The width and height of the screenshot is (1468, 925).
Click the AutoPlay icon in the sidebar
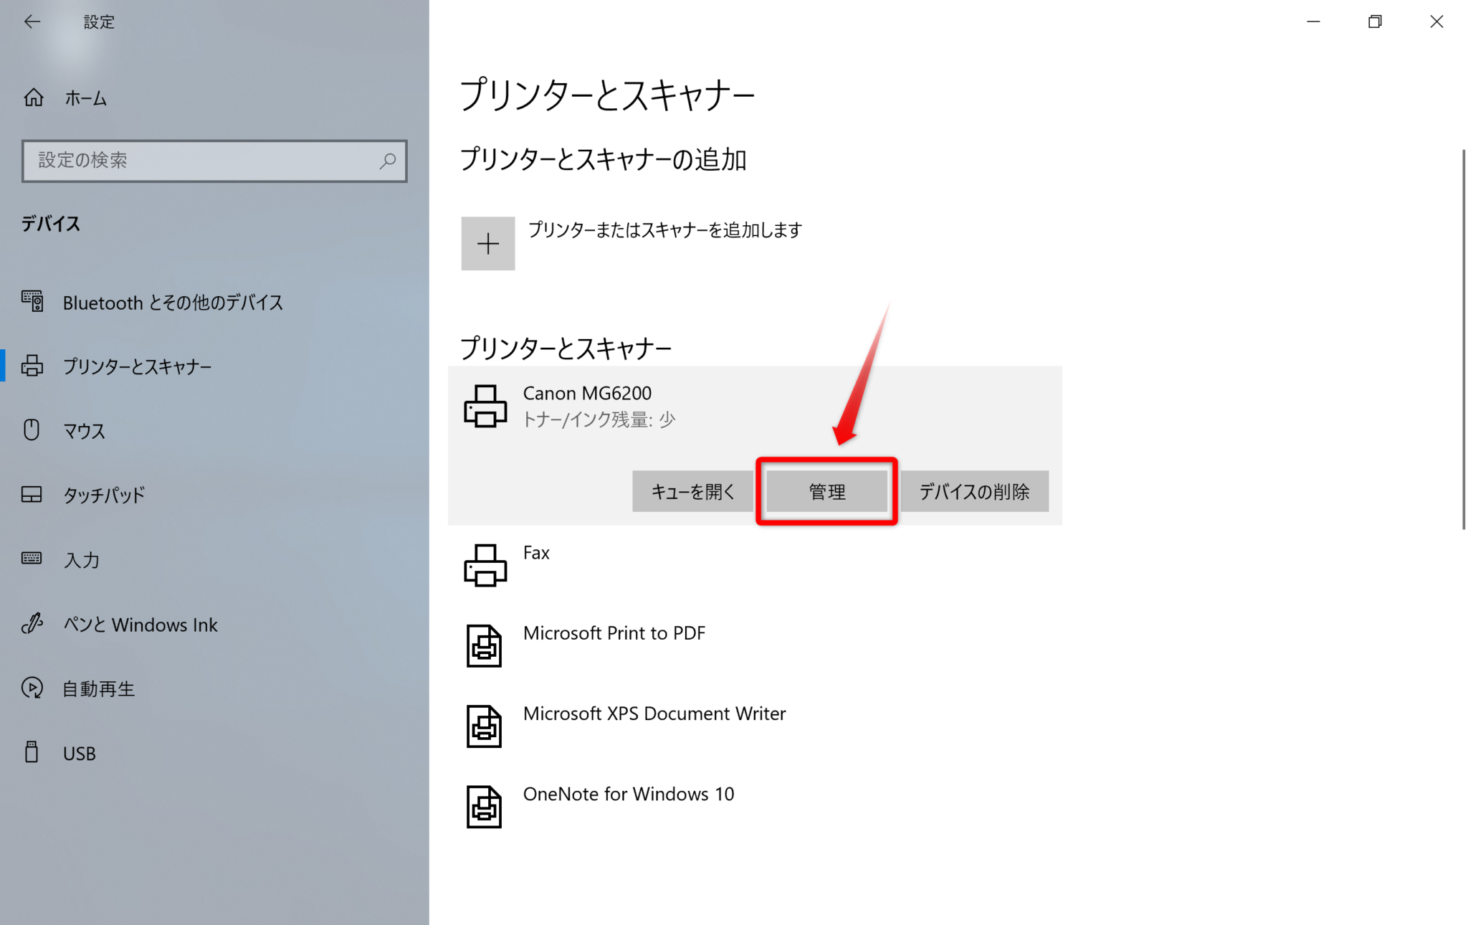point(32,688)
